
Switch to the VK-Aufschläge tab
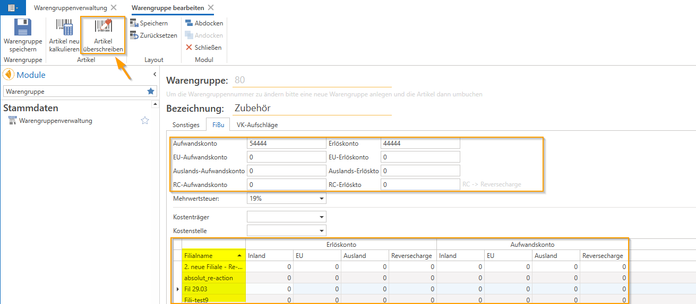(x=257, y=125)
